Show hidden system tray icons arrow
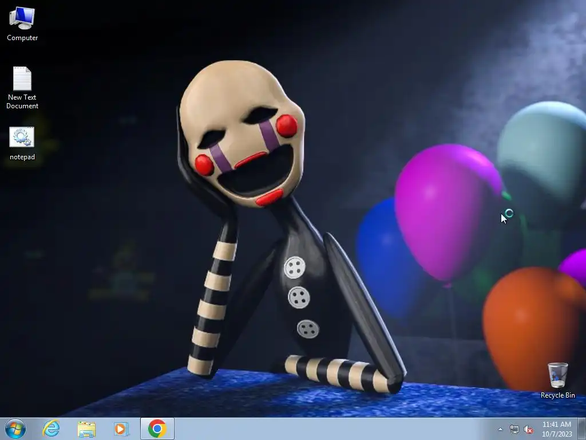 point(500,430)
